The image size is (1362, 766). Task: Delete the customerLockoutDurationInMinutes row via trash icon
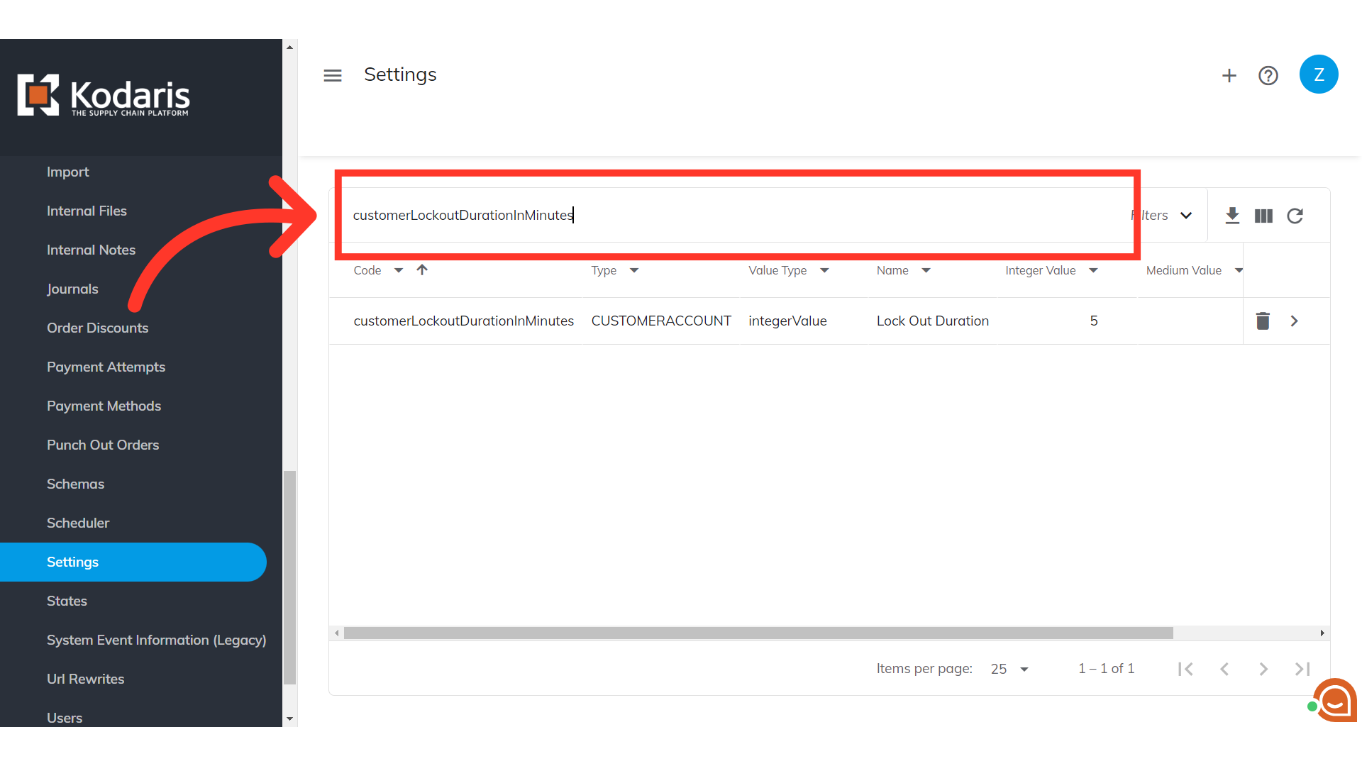(x=1263, y=321)
